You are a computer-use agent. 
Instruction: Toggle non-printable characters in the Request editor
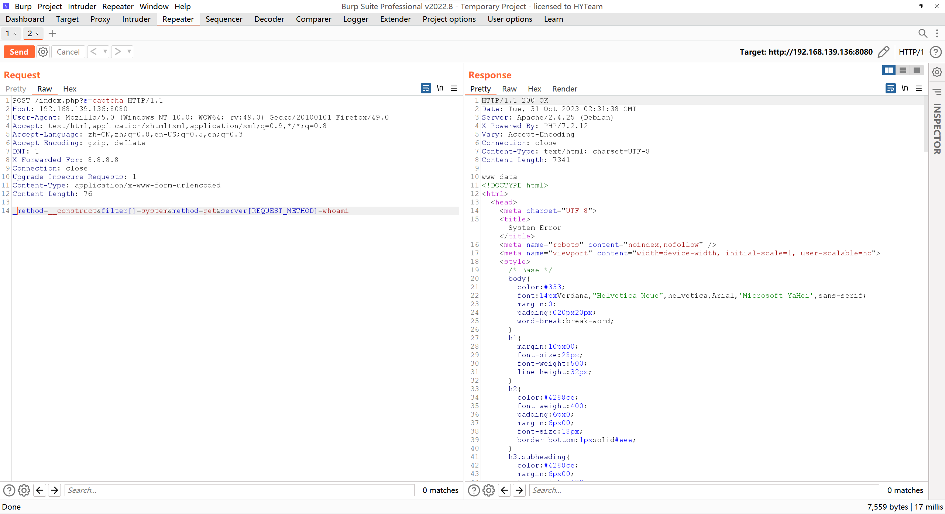pyautogui.click(x=440, y=88)
